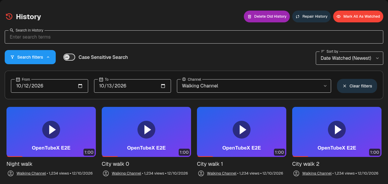This screenshot has height=184, width=388.
Task: Open the To date calendar picker icon
Action: point(163,86)
